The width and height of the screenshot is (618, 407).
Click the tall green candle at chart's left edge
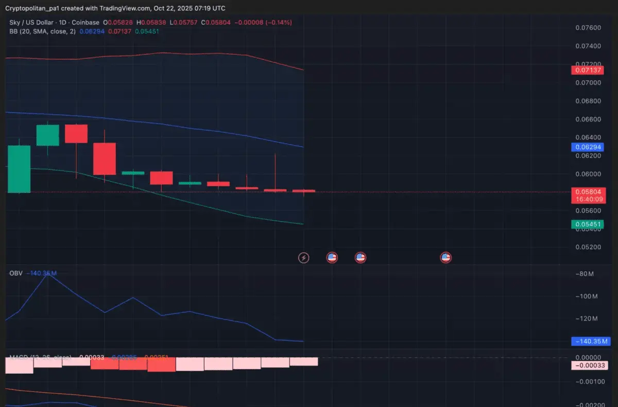tap(20, 169)
